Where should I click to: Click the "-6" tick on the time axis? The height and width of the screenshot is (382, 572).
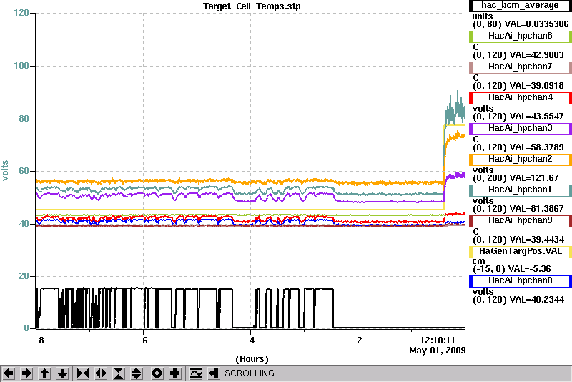tap(144, 341)
